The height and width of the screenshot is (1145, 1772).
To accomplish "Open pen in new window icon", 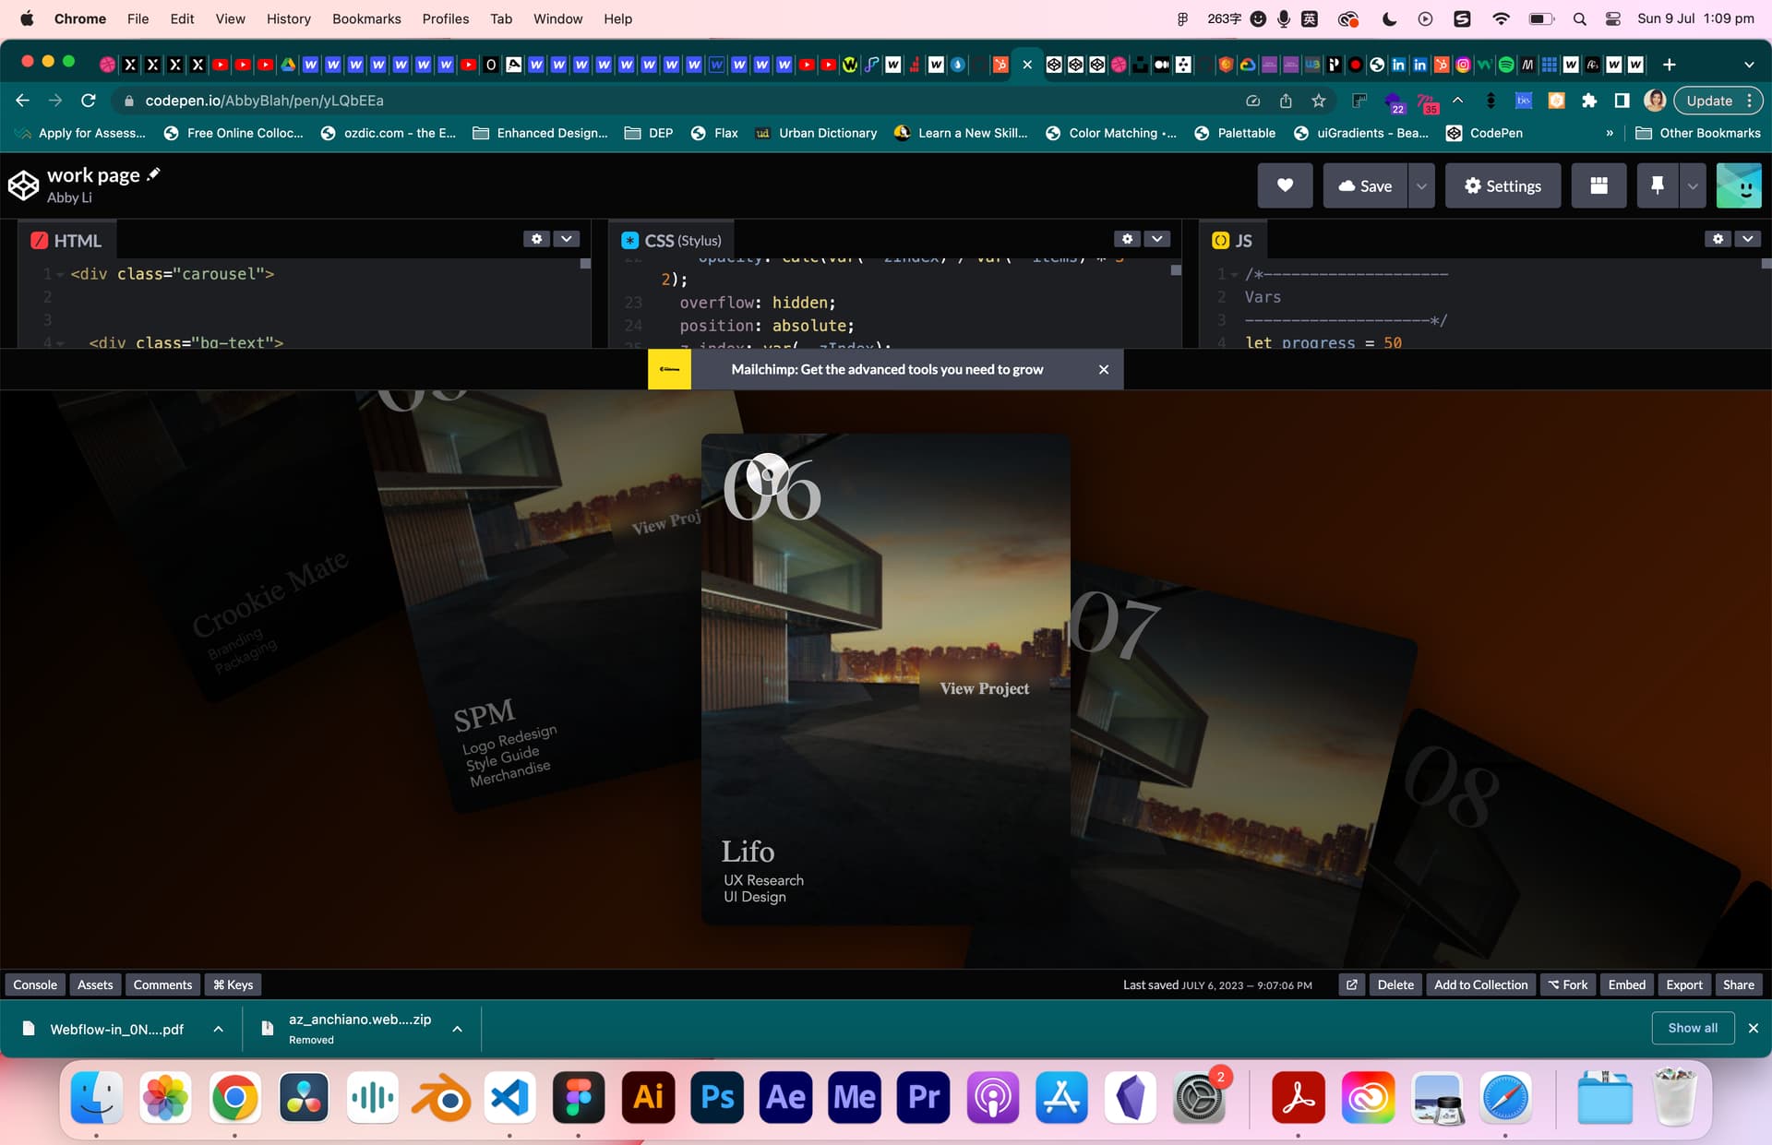I will pos(1351,984).
